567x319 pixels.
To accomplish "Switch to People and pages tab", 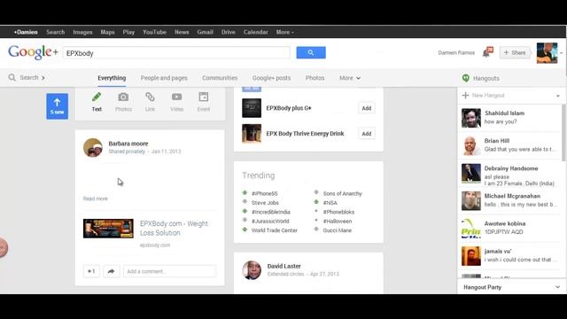I will coord(164,78).
